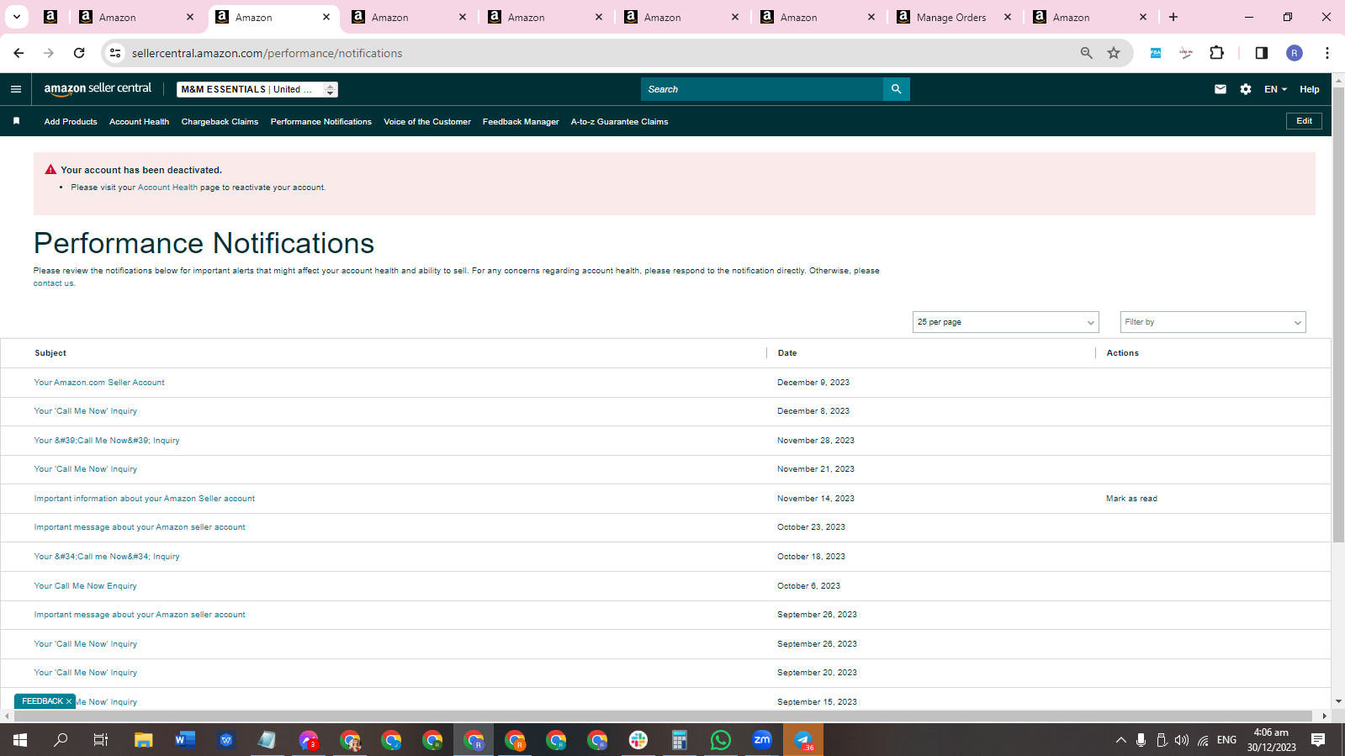Click the page's vertical scrollbar
Screen dimensions: 1345x756
tap(1338, 315)
